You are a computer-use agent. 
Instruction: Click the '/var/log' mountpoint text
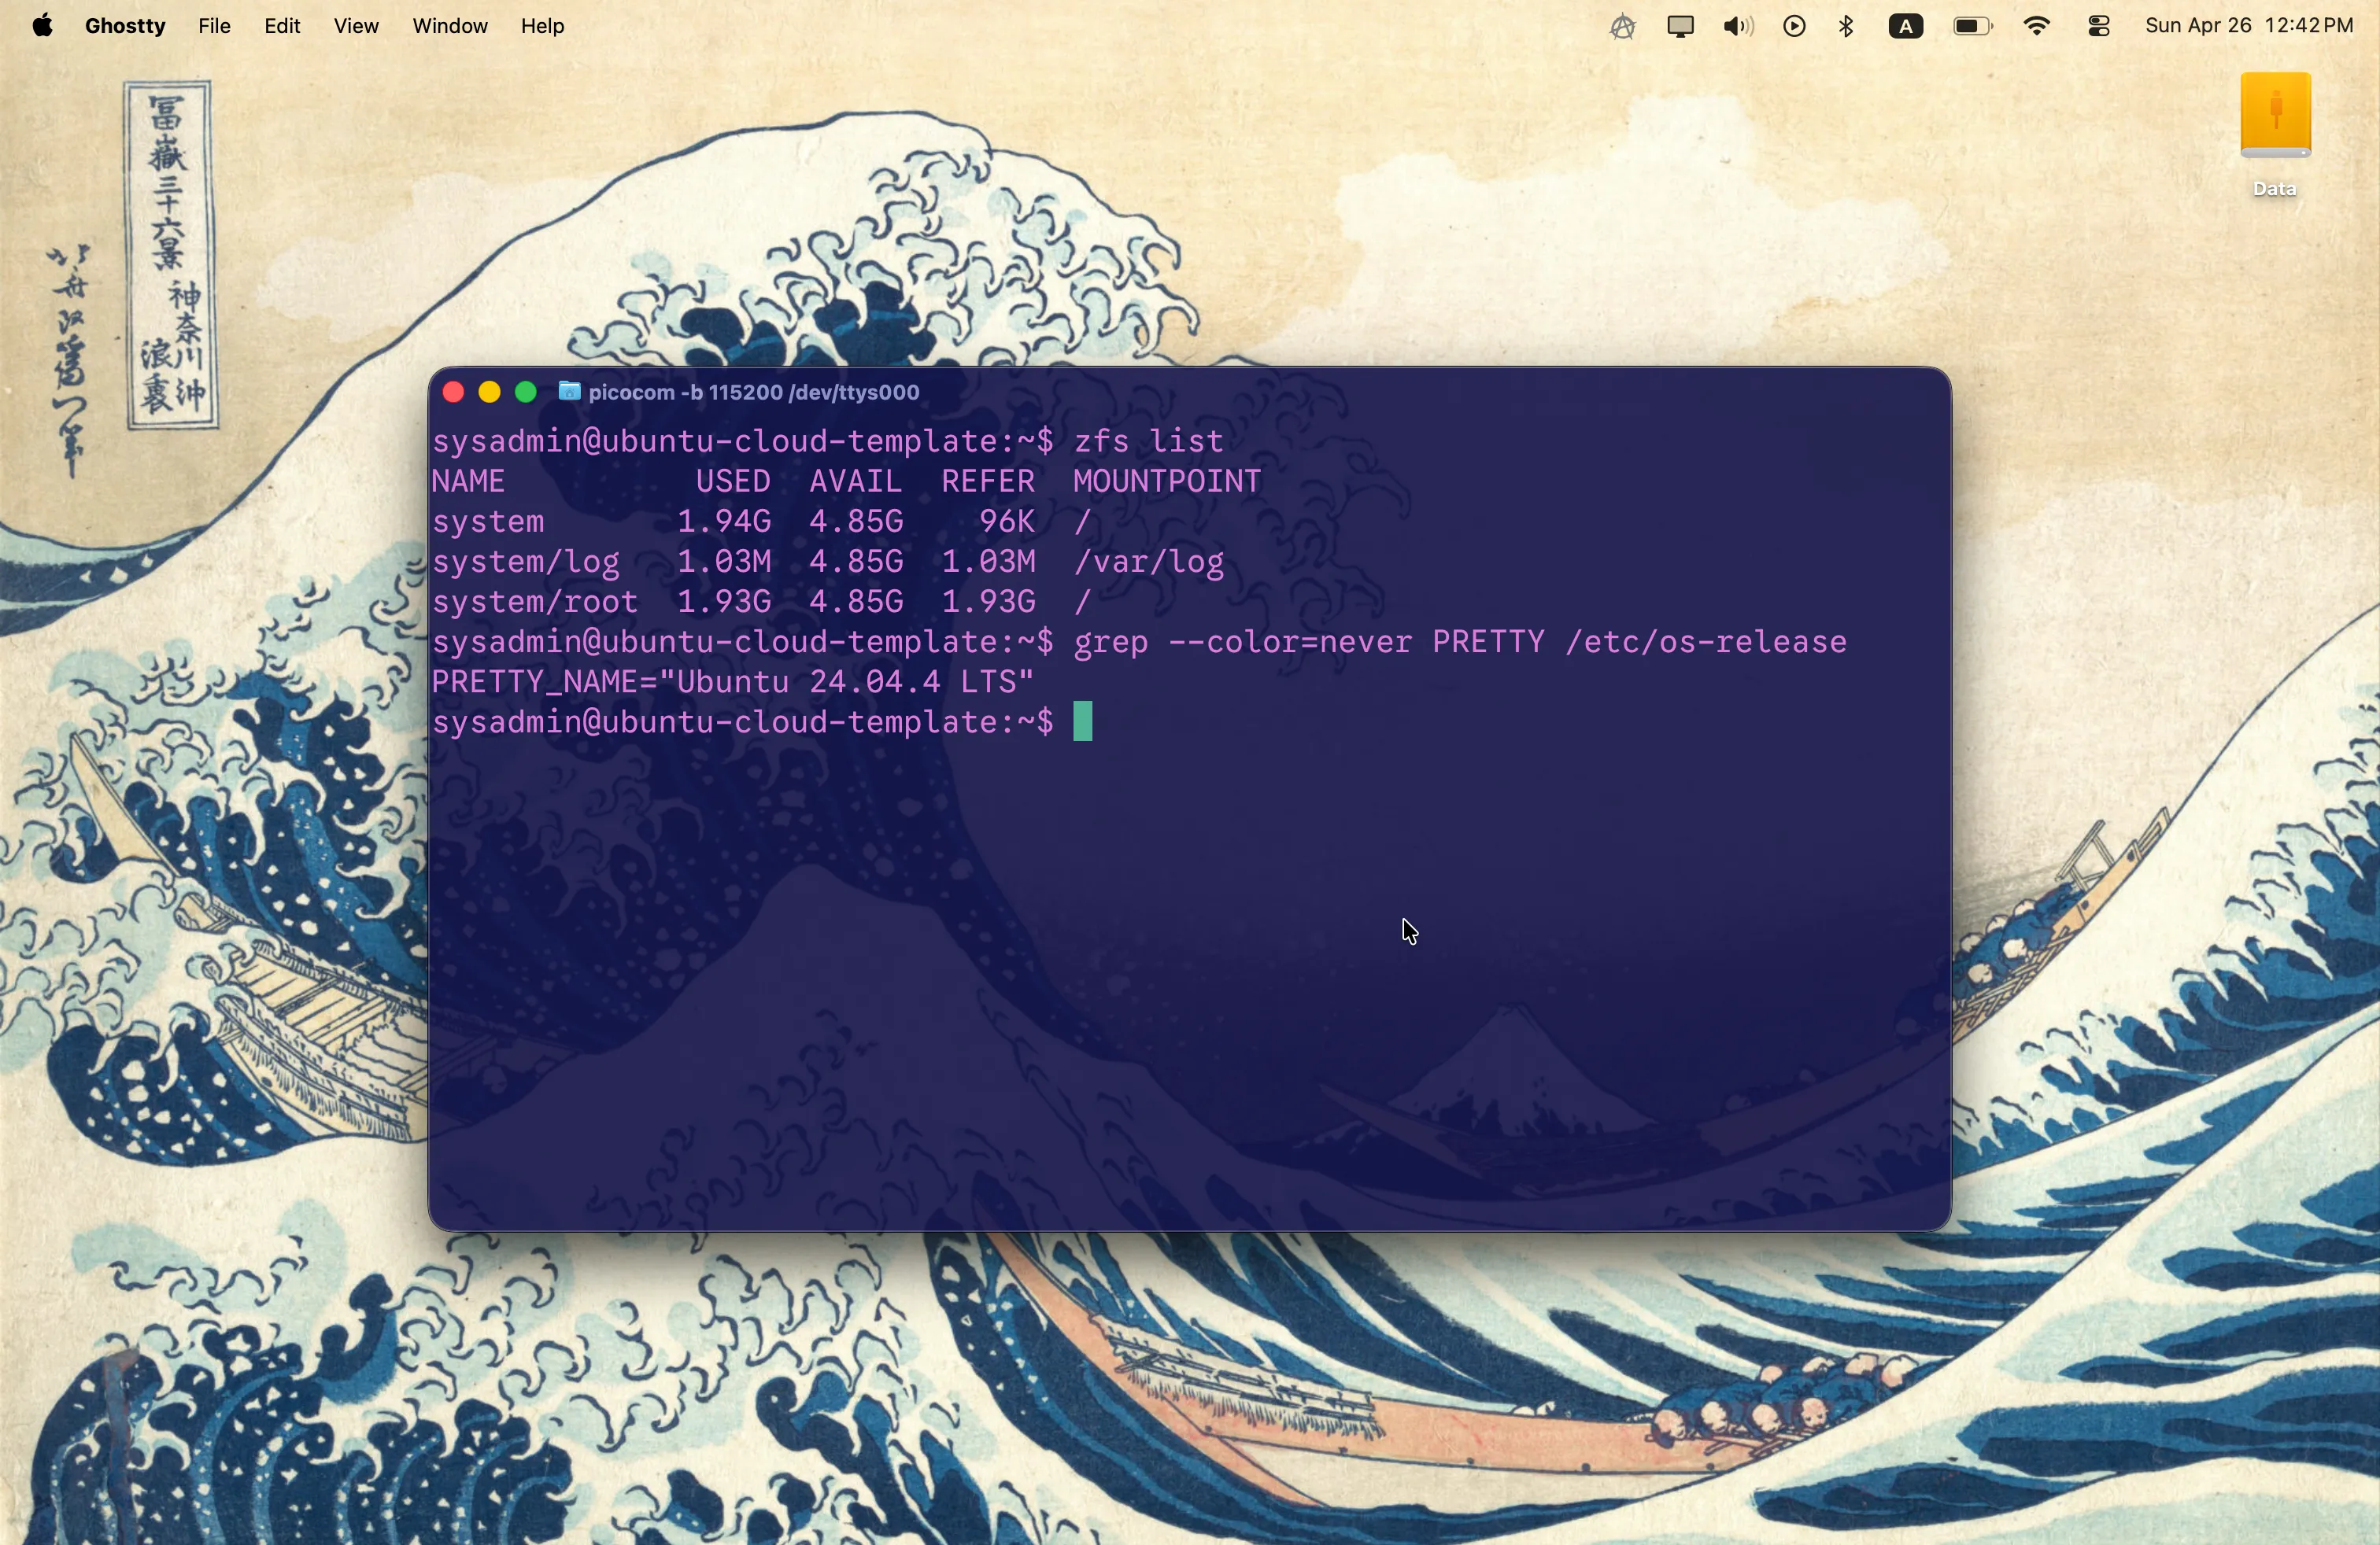pos(1149,562)
